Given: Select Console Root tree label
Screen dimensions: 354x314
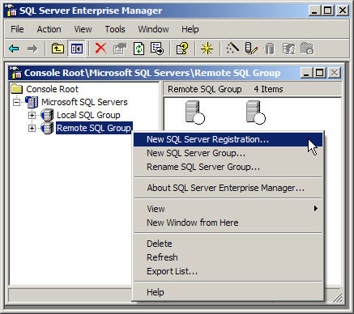Looking at the screenshot, I should tap(52, 89).
